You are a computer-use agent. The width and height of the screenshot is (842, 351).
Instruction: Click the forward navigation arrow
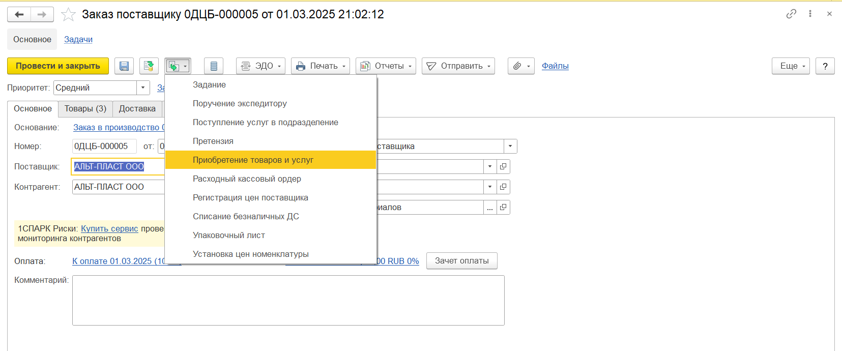pyautogui.click(x=42, y=14)
